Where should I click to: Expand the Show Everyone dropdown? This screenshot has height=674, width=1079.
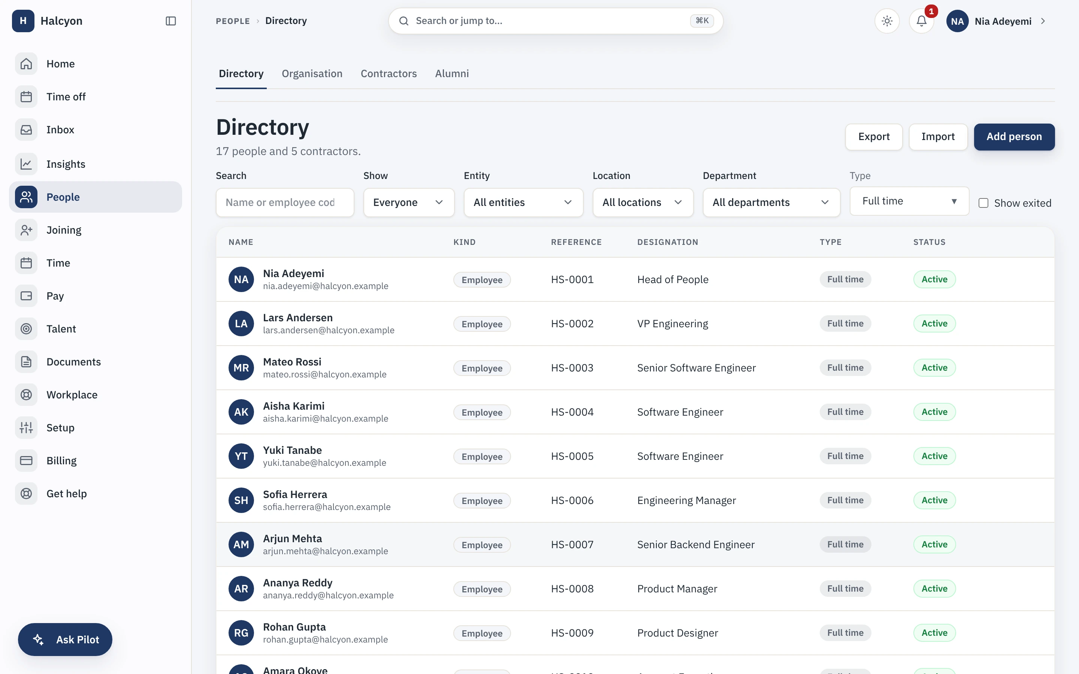point(409,202)
